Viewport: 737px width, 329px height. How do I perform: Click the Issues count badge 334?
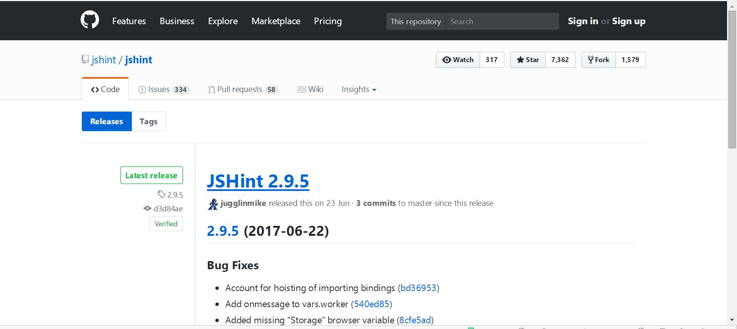click(x=180, y=90)
